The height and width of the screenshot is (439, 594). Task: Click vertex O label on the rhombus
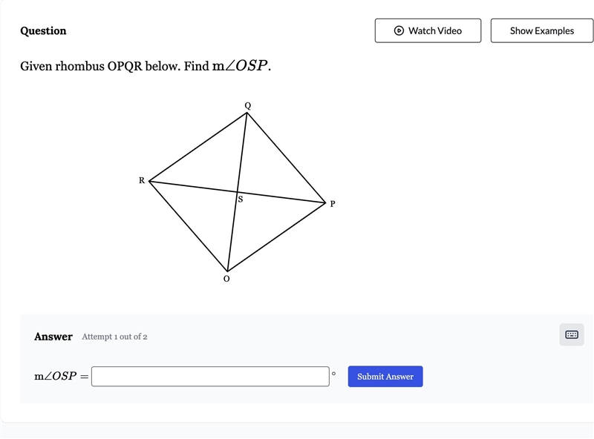(226, 279)
